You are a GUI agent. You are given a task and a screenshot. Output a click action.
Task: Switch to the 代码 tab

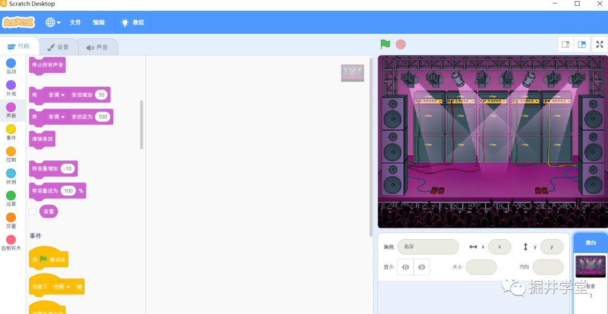click(x=19, y=47)
